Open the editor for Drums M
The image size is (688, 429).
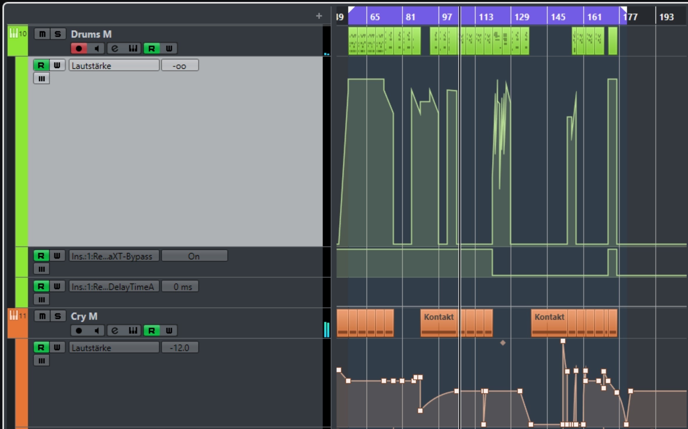115,48
